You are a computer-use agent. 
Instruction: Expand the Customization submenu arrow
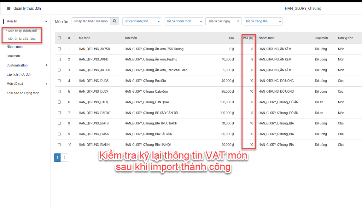46,65
